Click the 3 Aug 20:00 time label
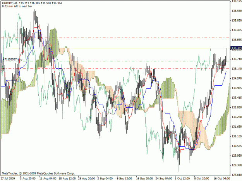242x181 pixels. (x=27, y=179)
